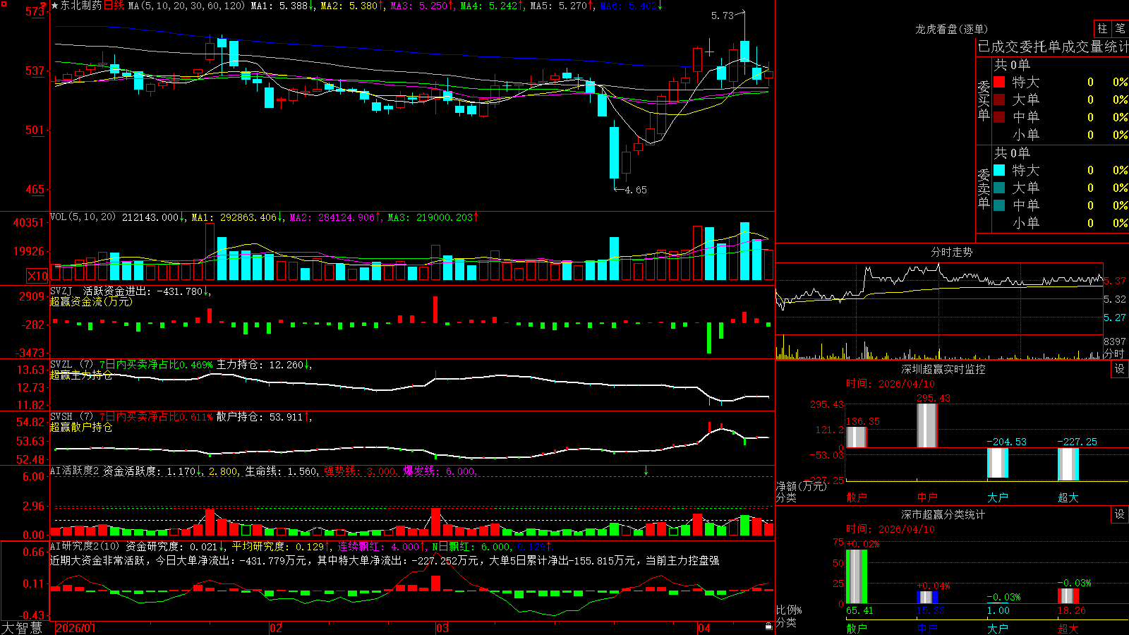Click the 大户 bar valued -204.53
1129x635 pixels.
[998, 463]
